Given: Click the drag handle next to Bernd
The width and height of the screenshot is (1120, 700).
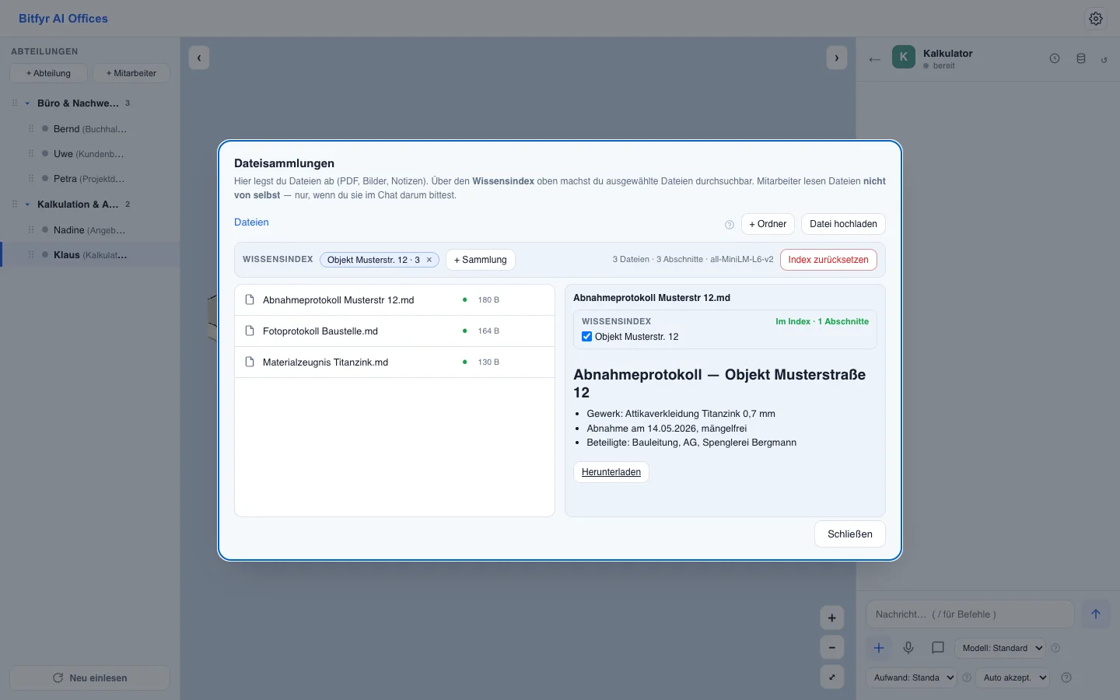Looking at the screenshot, I should click(31, 129).
